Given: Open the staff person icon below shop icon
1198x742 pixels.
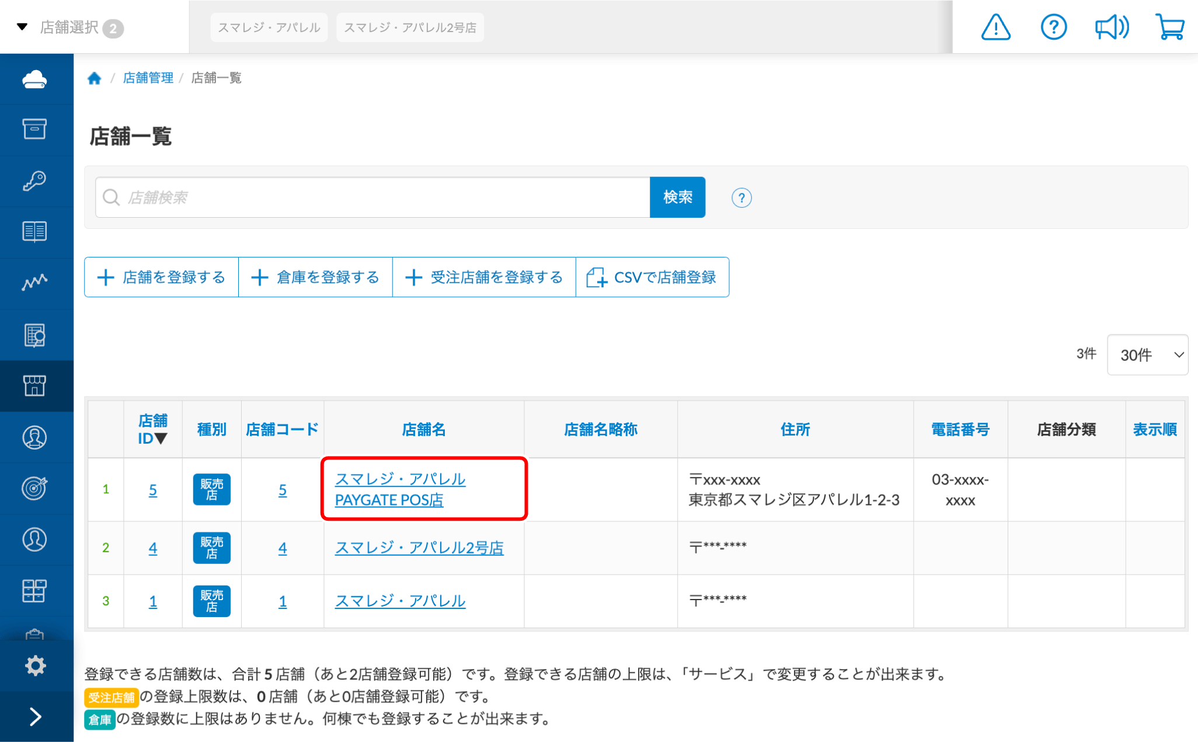Looking at the screenshot, I should 34,437.
